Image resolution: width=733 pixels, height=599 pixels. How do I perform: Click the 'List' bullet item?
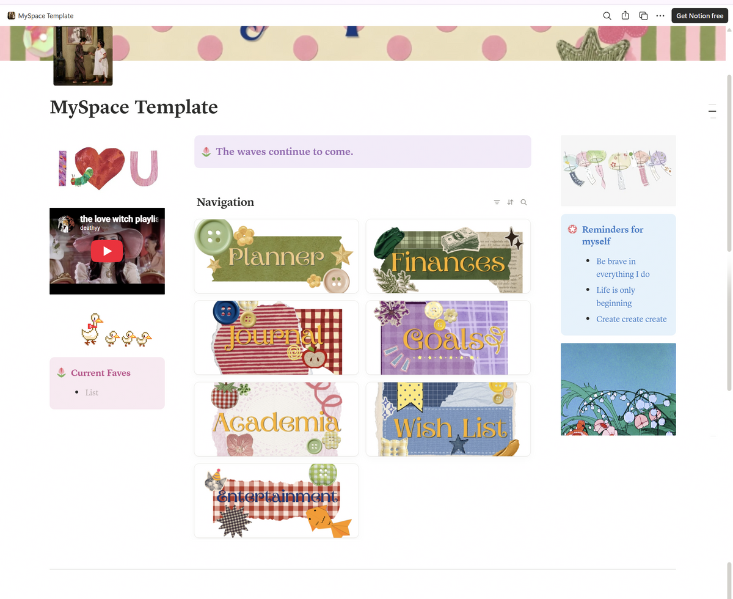92,392
